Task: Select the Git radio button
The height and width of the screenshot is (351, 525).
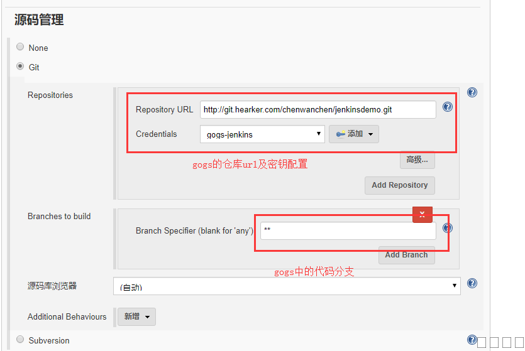Action: click(20, 66)
